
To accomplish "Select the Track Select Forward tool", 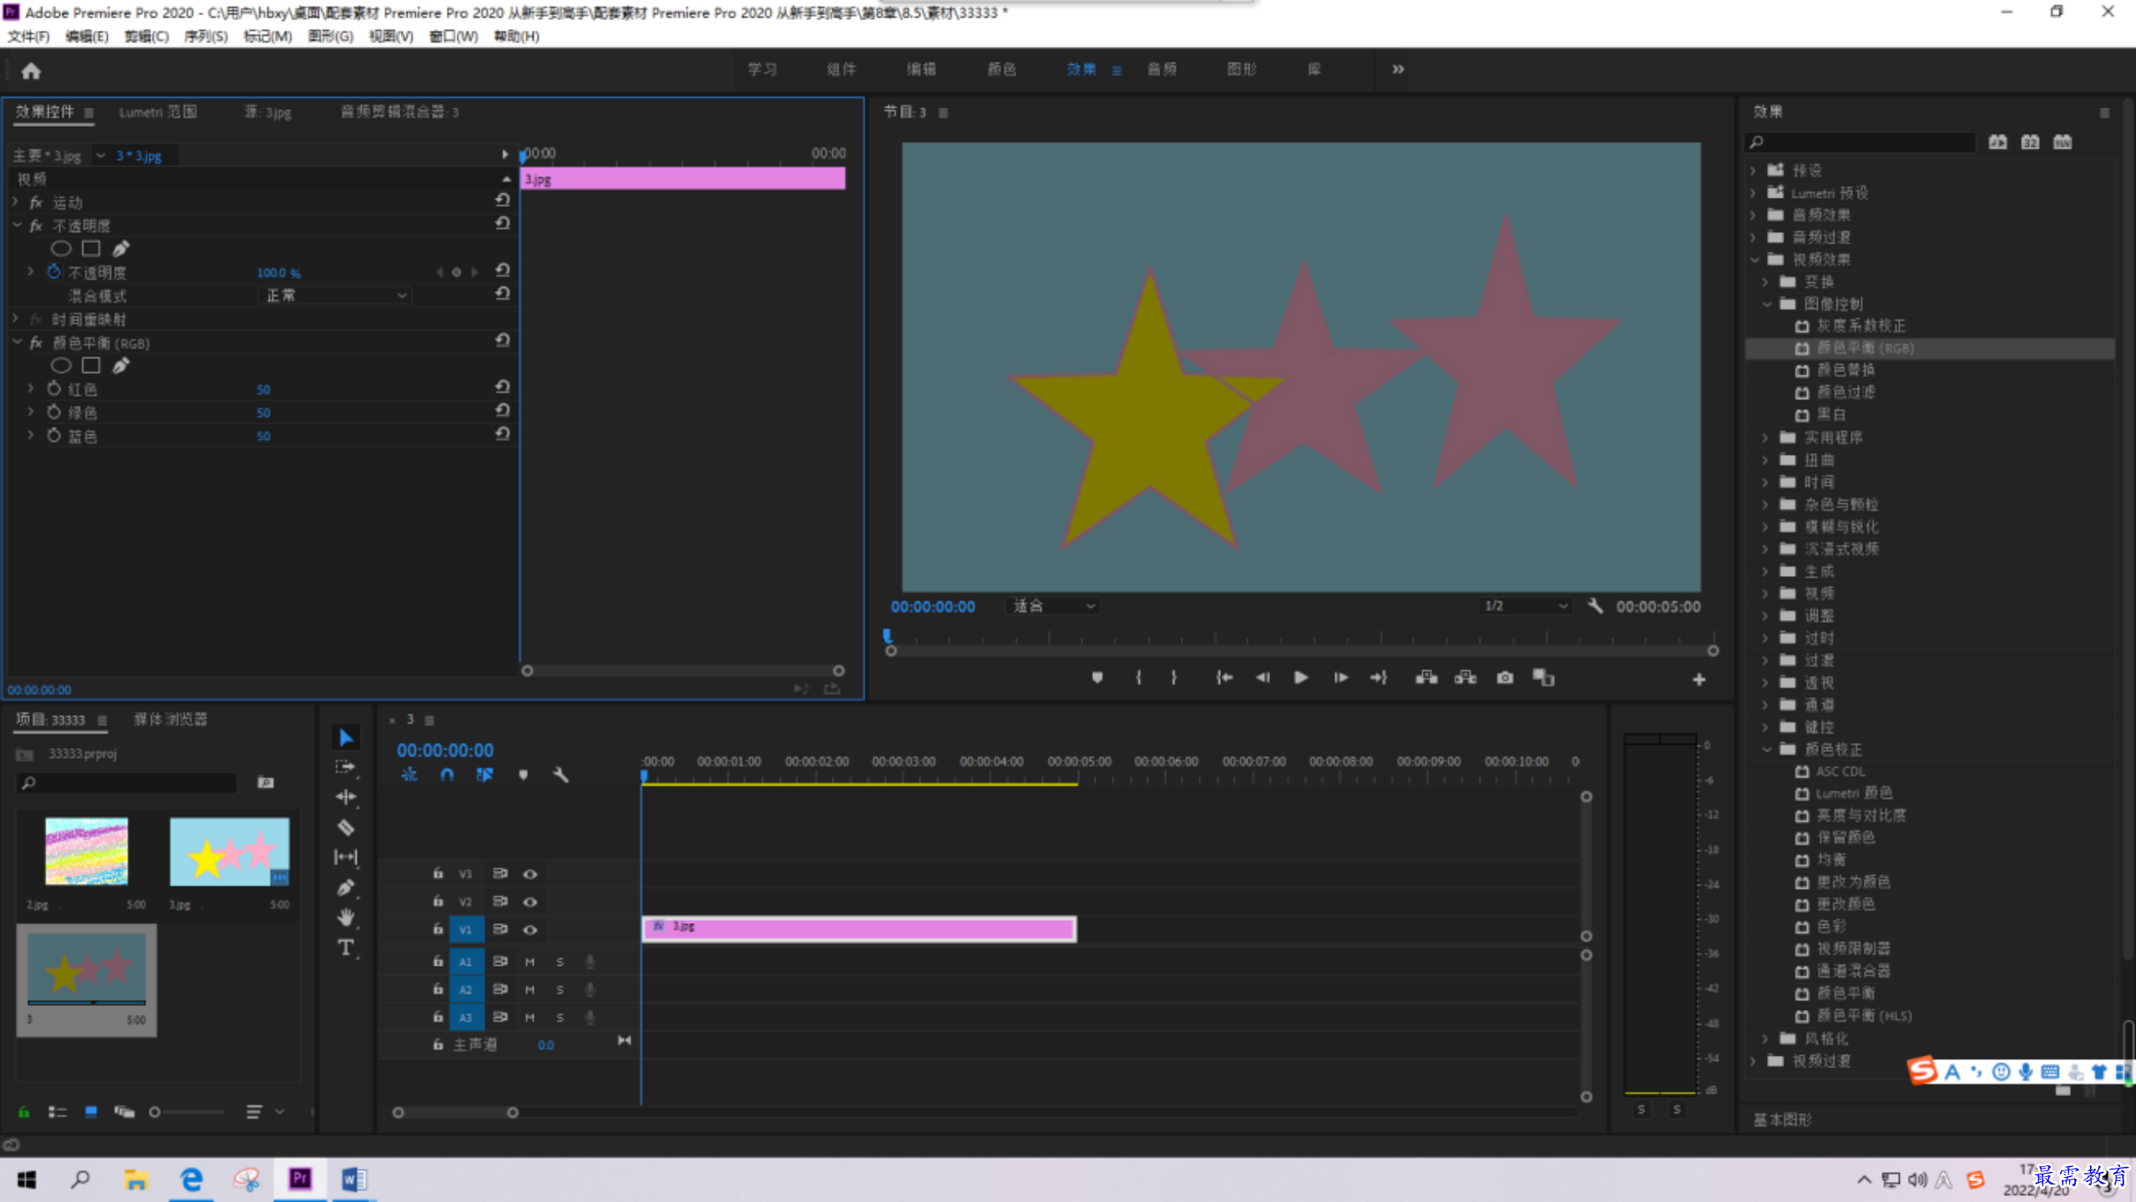I will click(x=346, y=767).
